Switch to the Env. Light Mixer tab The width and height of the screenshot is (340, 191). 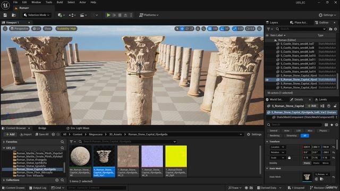[78, 128]
